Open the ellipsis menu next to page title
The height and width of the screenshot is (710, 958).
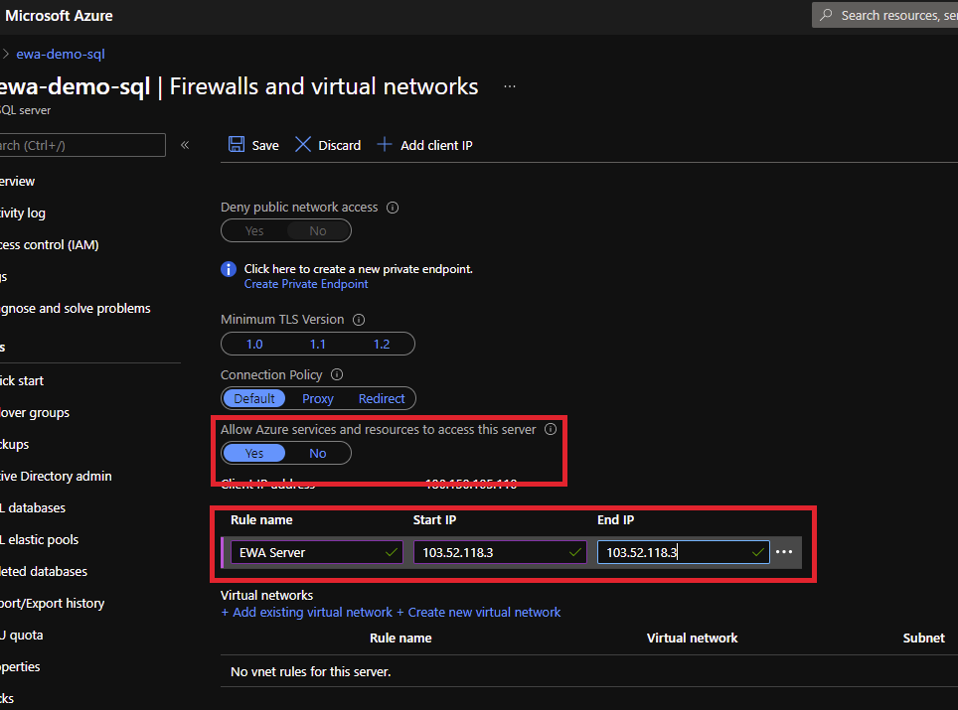click(510, 87)
